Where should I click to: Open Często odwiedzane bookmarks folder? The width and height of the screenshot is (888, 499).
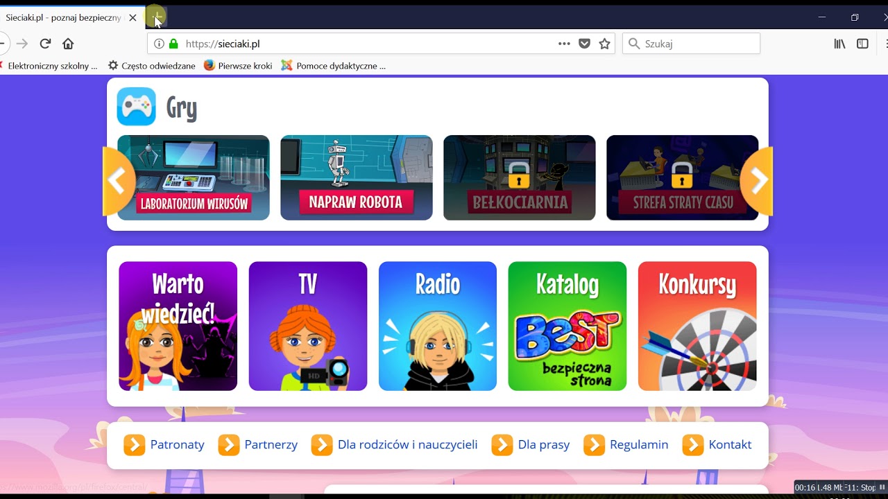coord(152,66)
